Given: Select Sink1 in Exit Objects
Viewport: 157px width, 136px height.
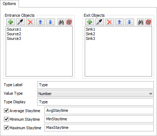Looking at the screenshot, I should (90, 29).
